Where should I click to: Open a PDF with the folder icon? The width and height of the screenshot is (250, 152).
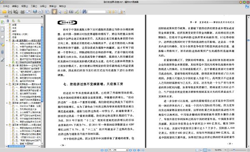[x=4, y=12]
